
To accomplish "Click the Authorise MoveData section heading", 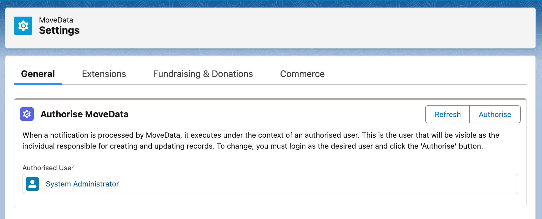I will click(x=84, y=115).
